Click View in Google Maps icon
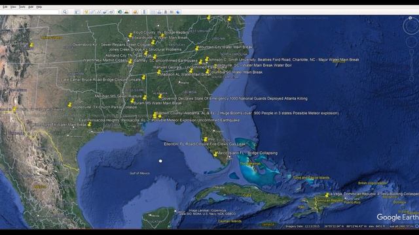Image resolution: width=419 pixels, height=235 pixels. point(172,12)
